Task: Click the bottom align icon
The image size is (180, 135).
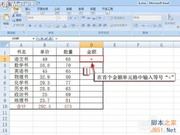Action: [94, 18]
